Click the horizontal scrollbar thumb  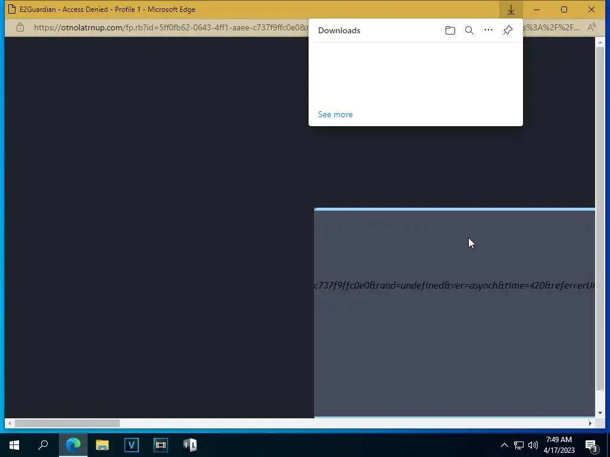click(x=67, y=423)
